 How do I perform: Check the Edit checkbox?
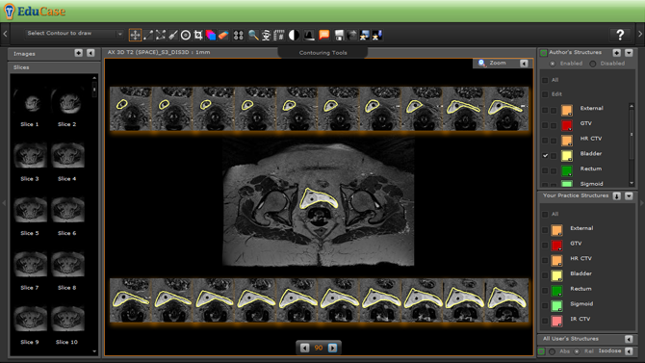545,94
